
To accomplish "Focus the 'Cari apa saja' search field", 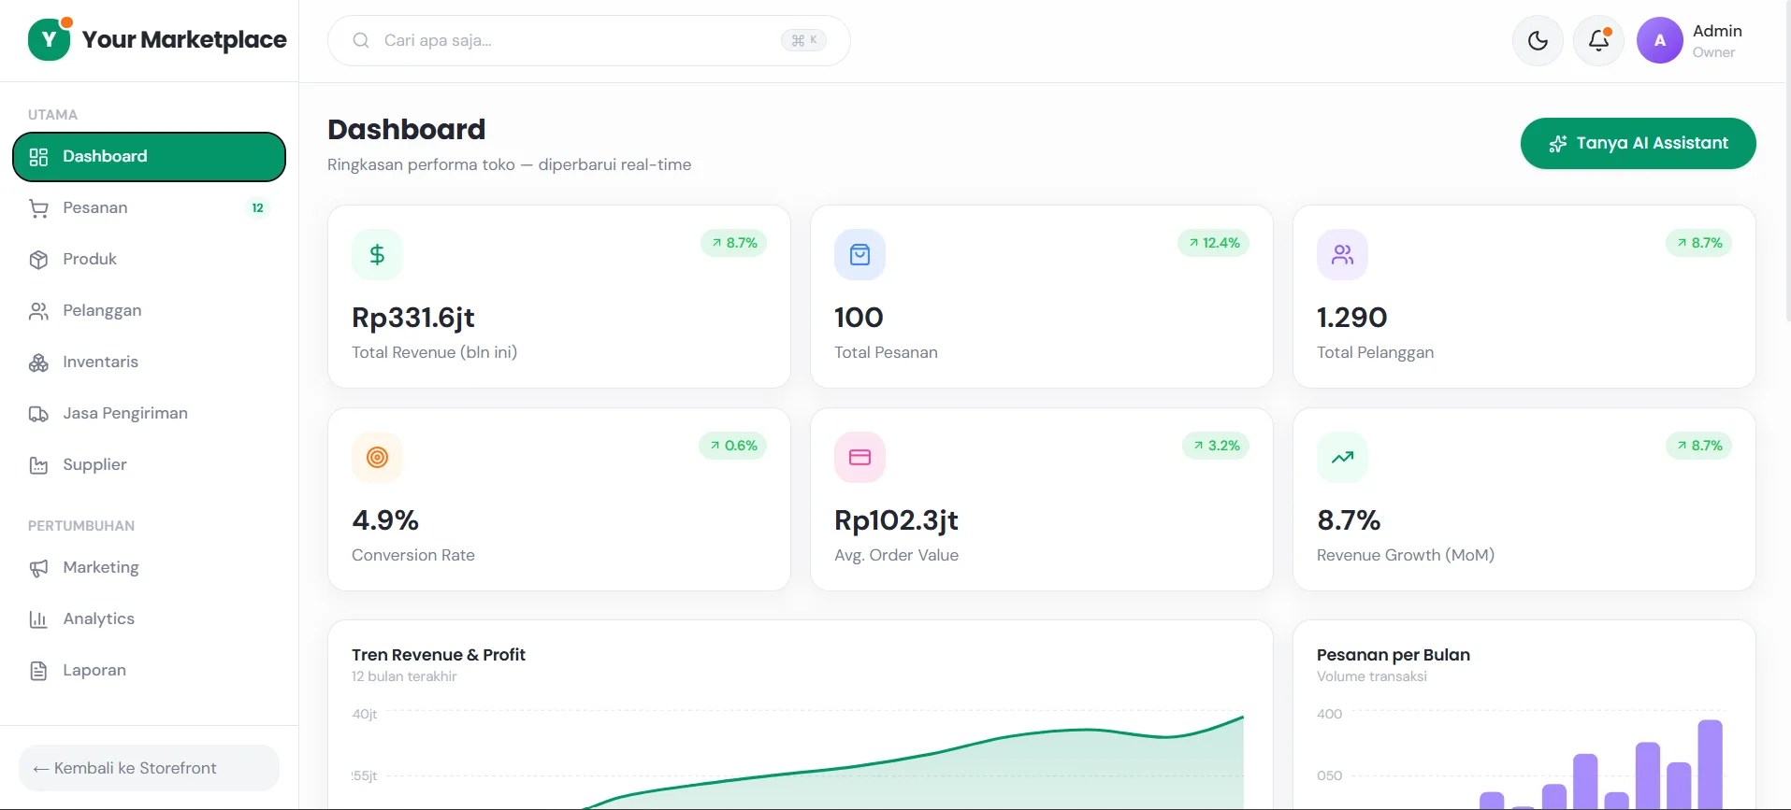I will 588,40.
